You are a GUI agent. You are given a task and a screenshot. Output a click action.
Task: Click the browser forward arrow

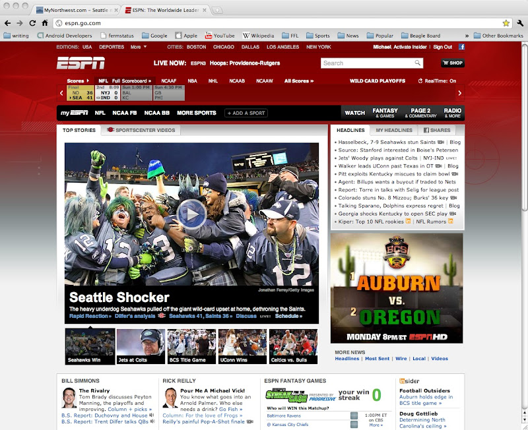click(20, 23)
